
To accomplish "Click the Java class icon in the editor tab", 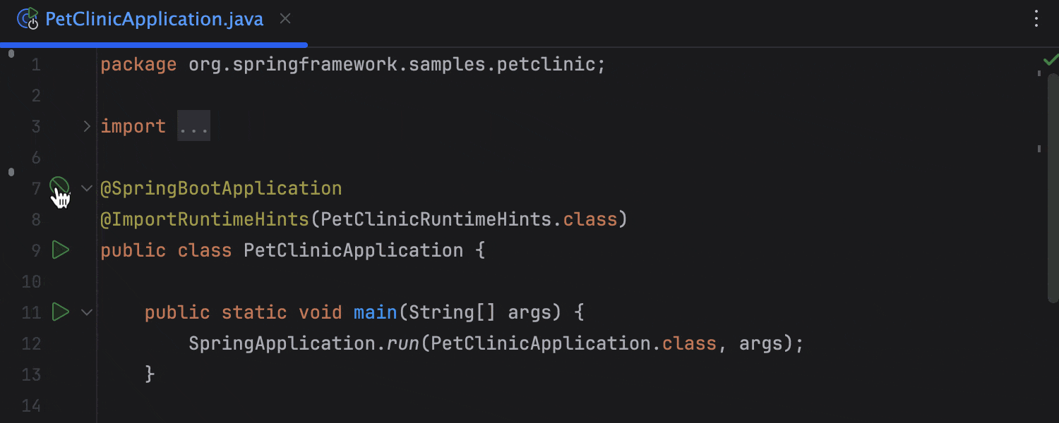I will click(x=28, y=19).
